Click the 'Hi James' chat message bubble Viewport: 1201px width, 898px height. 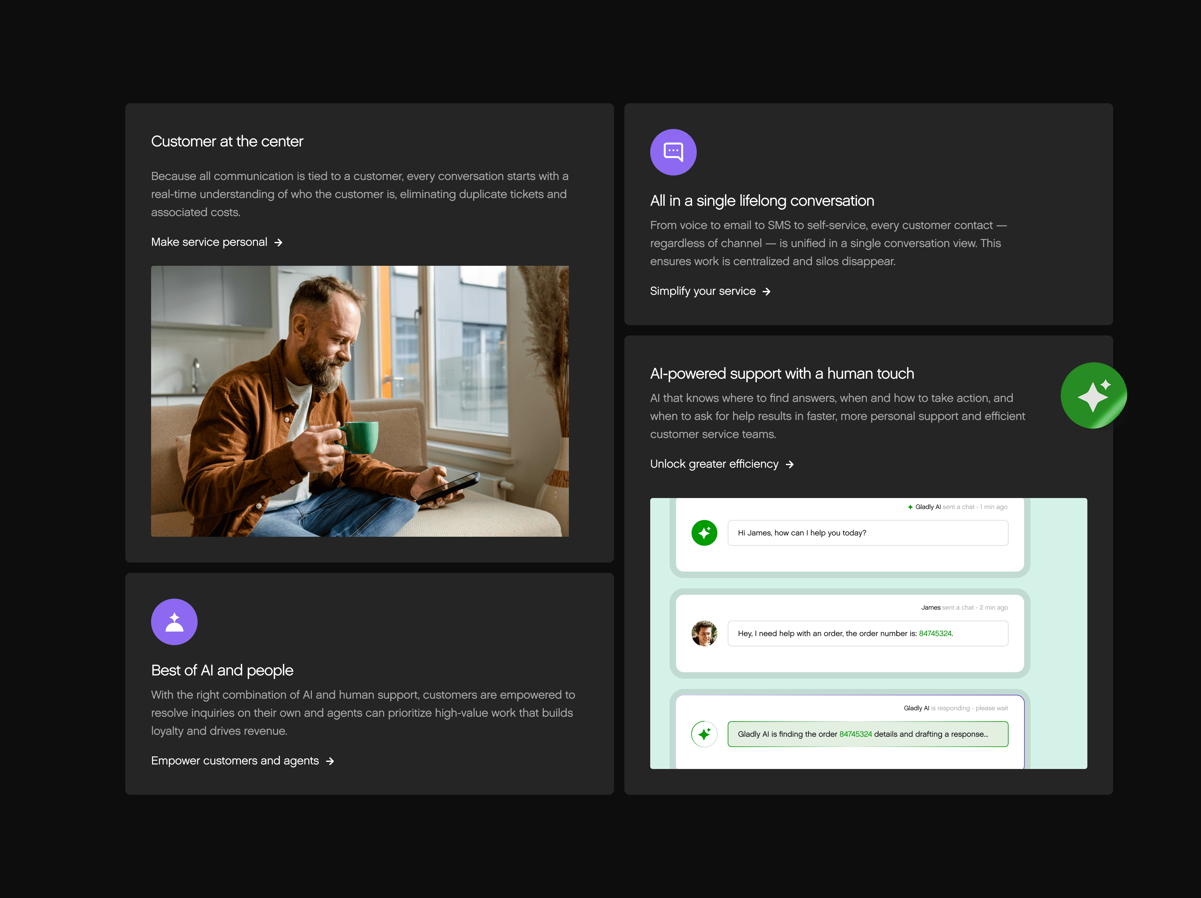pyautogui.click(x=867, y=533)
